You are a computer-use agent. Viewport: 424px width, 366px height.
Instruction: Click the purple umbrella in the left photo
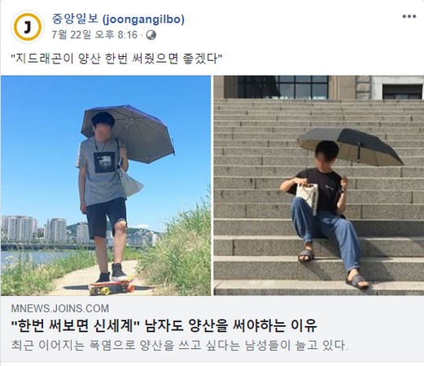tap(128, 133)
